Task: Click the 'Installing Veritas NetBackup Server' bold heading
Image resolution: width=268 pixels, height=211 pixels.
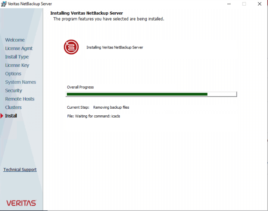Action: click(87, 13)
